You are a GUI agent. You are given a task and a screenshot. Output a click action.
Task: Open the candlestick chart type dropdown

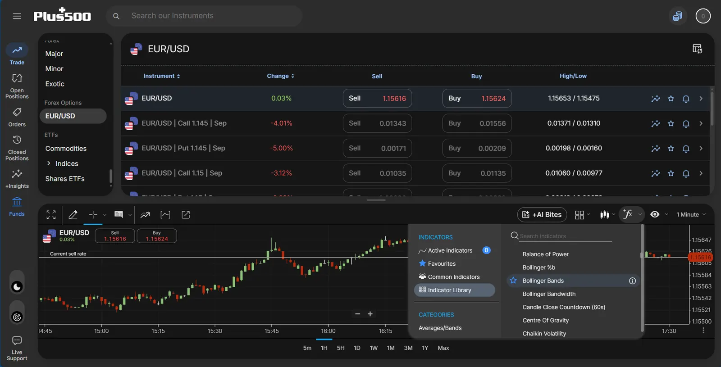(x=607, y=215)
